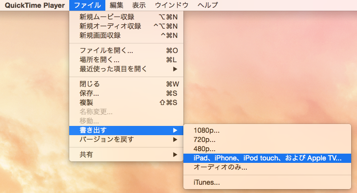Choose 新規オーディオ収録
The image size is (357, 193).
[126, 26]
